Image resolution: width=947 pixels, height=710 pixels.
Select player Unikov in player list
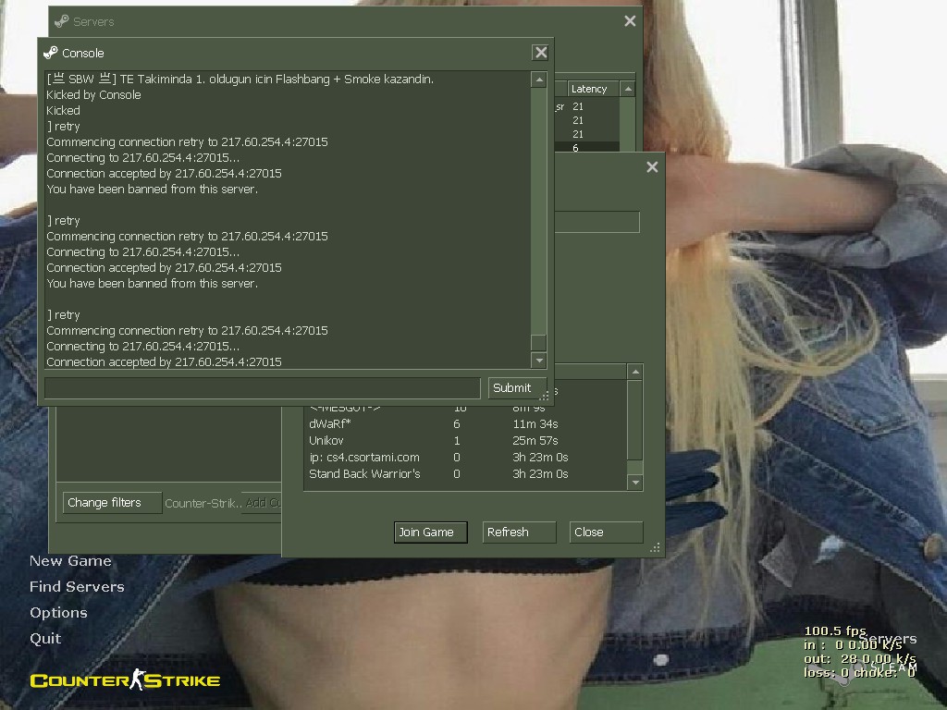pyautogui.click(x=465, y=440)
